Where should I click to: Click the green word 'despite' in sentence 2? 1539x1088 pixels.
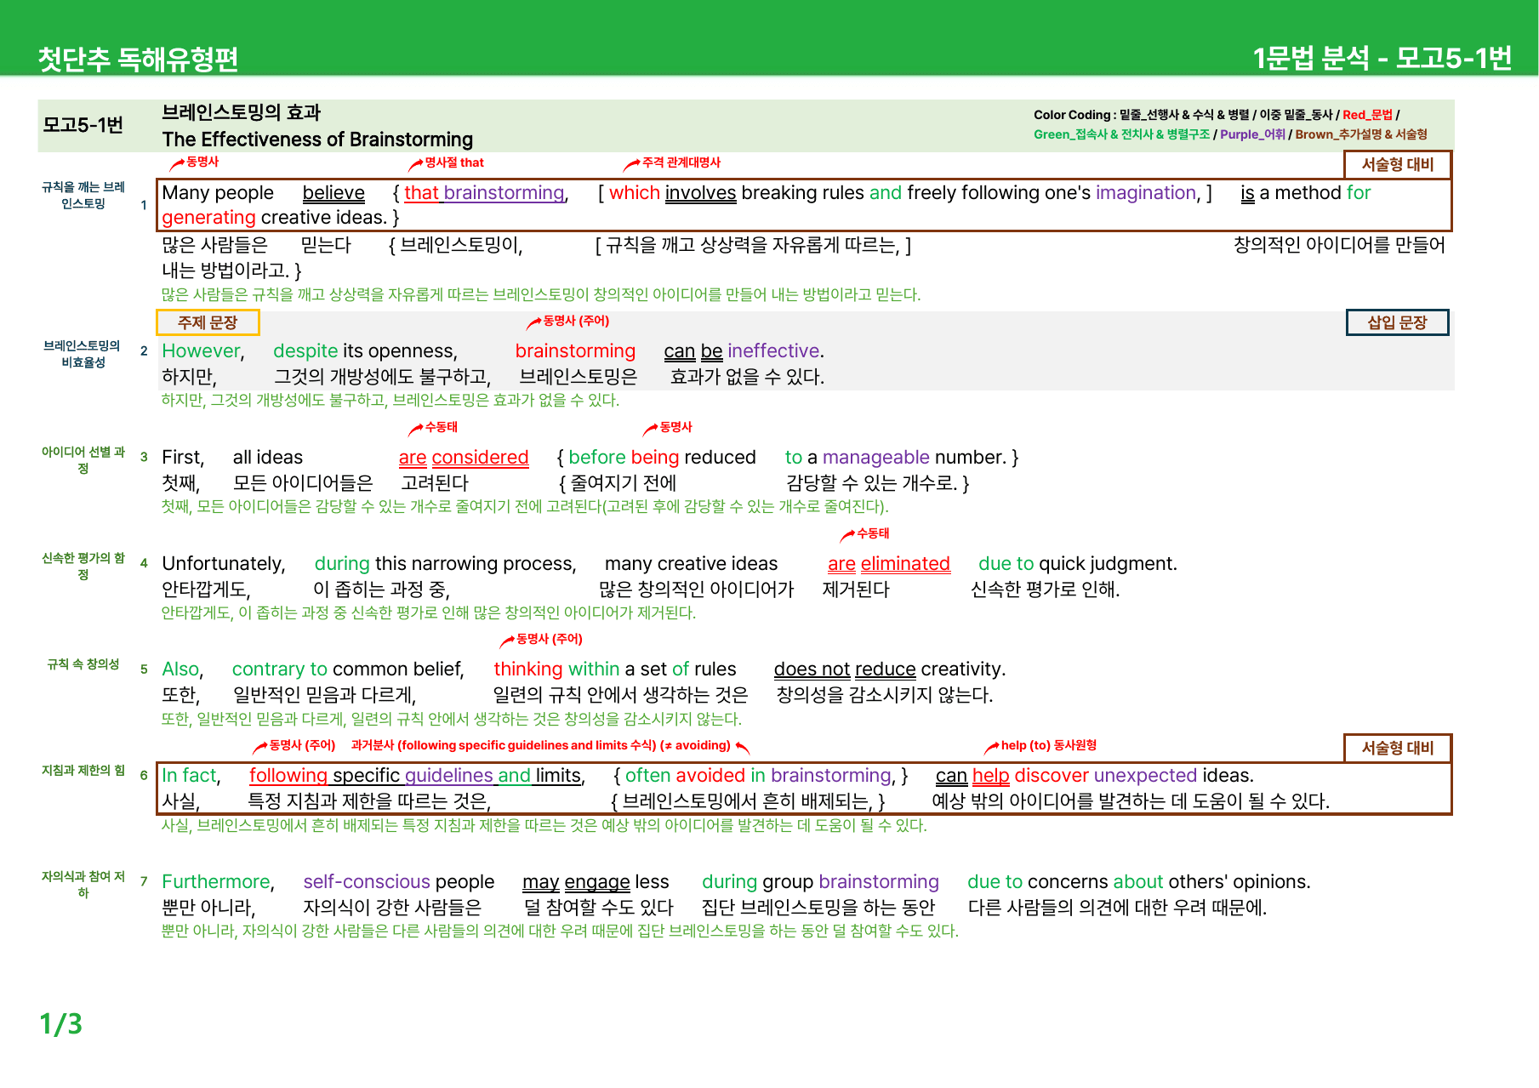[x=305, y=351]
